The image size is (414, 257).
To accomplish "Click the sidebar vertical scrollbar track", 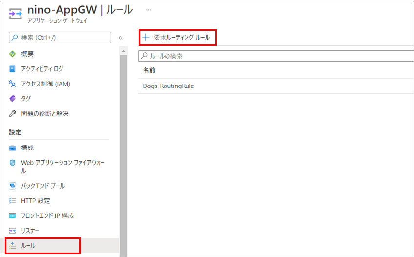I will [124, 155].
